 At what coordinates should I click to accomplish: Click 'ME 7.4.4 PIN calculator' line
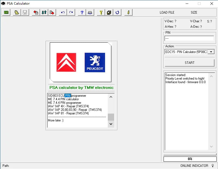point(63,99)
